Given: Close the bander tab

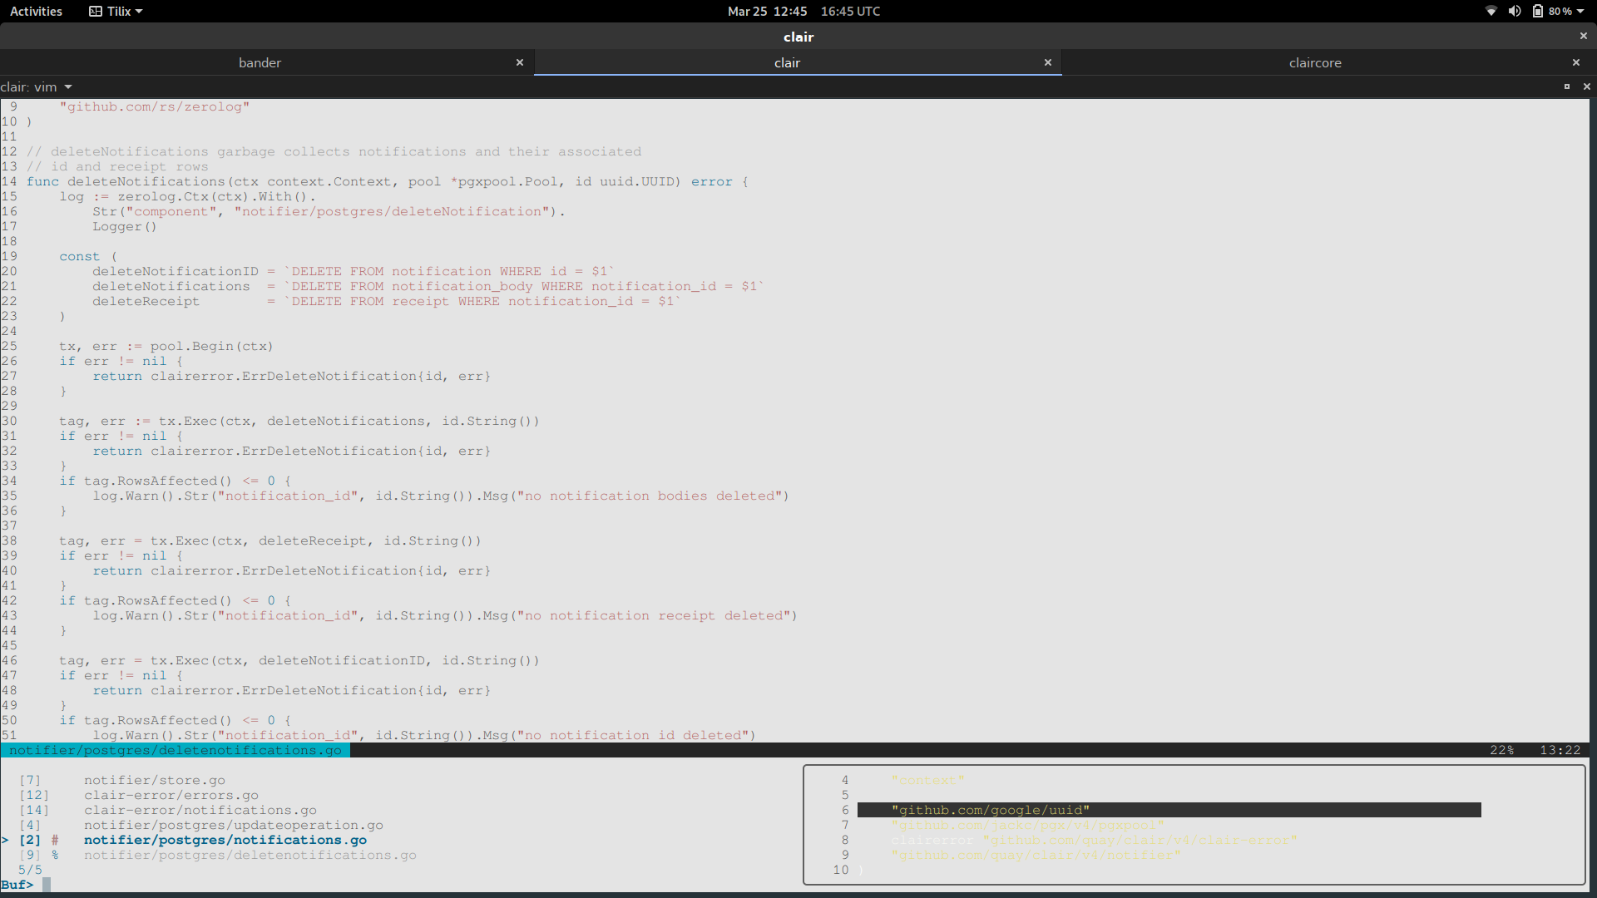Looking at the screenshot, I should tap(520, 62).
